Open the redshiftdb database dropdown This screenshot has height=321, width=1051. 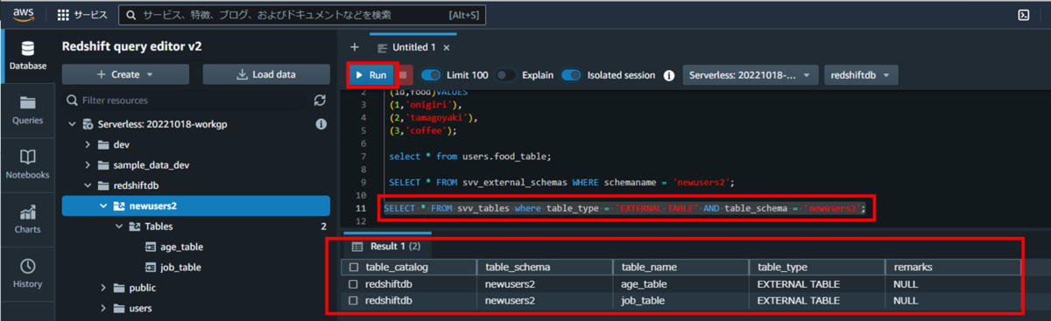point(862,75)
